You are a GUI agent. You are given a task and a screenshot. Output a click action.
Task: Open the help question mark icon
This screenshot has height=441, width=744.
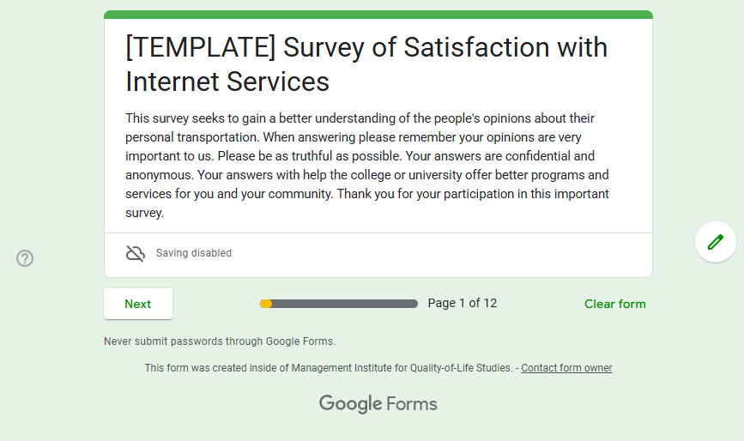click(25, 258)
